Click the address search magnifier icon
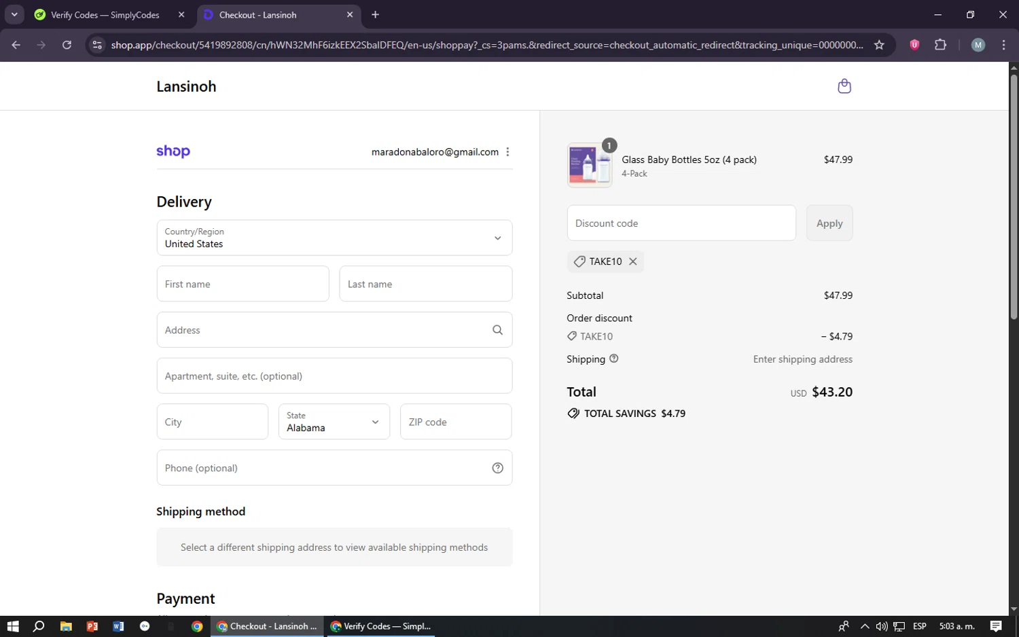Image resolution: width=1019 pixels, height=637 pixels. tap(497, 330)
